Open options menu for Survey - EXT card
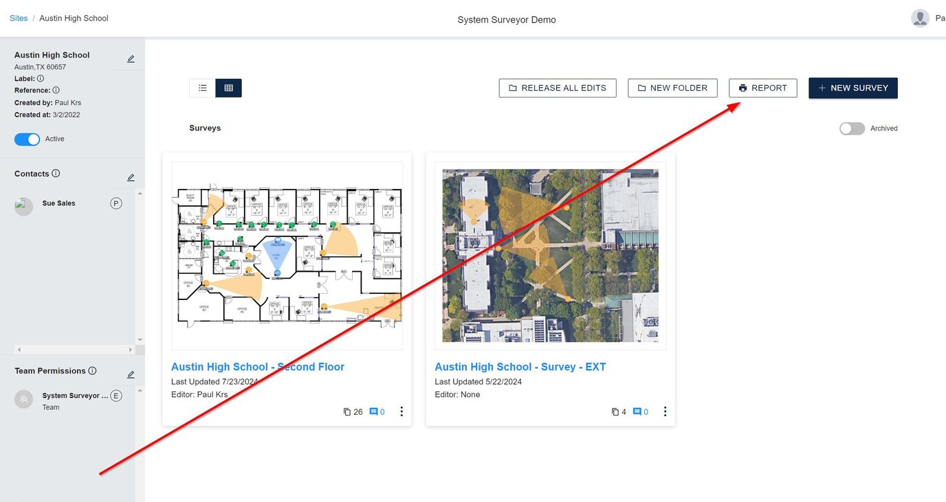Image resolution: width=946 pixels, height=502 pixels. (x=665, y=411)
